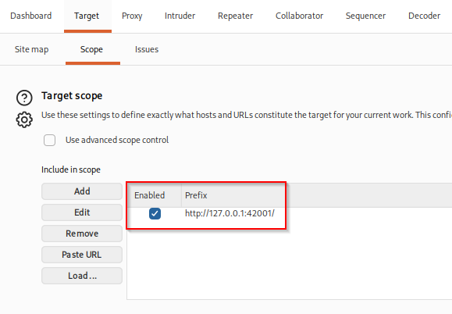Screen dimensions: 452x314
Task: Click Remove scope entry button
Action: tap(82, 234)
